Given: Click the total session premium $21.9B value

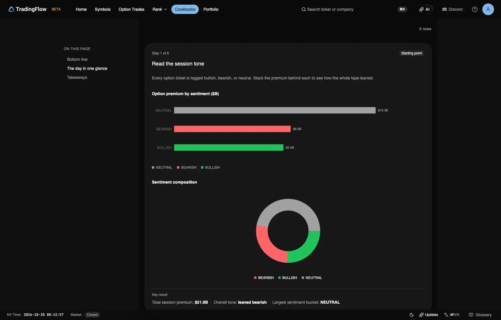Looking at the screenshot, I should (201, 303).
